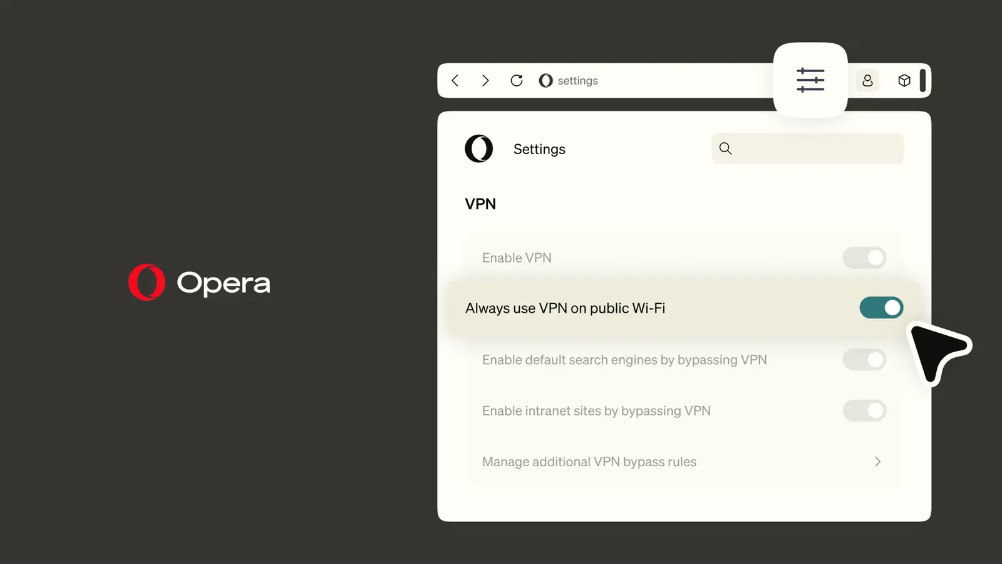
Task: Click the VPN section heading
Action: 480,204
